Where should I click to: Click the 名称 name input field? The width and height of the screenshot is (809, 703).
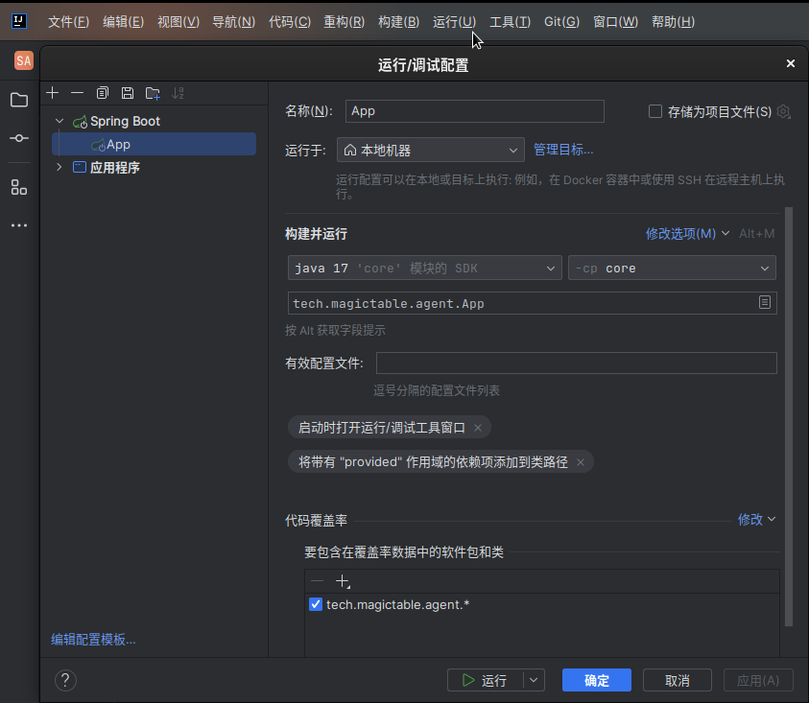[x=474, y=111]
